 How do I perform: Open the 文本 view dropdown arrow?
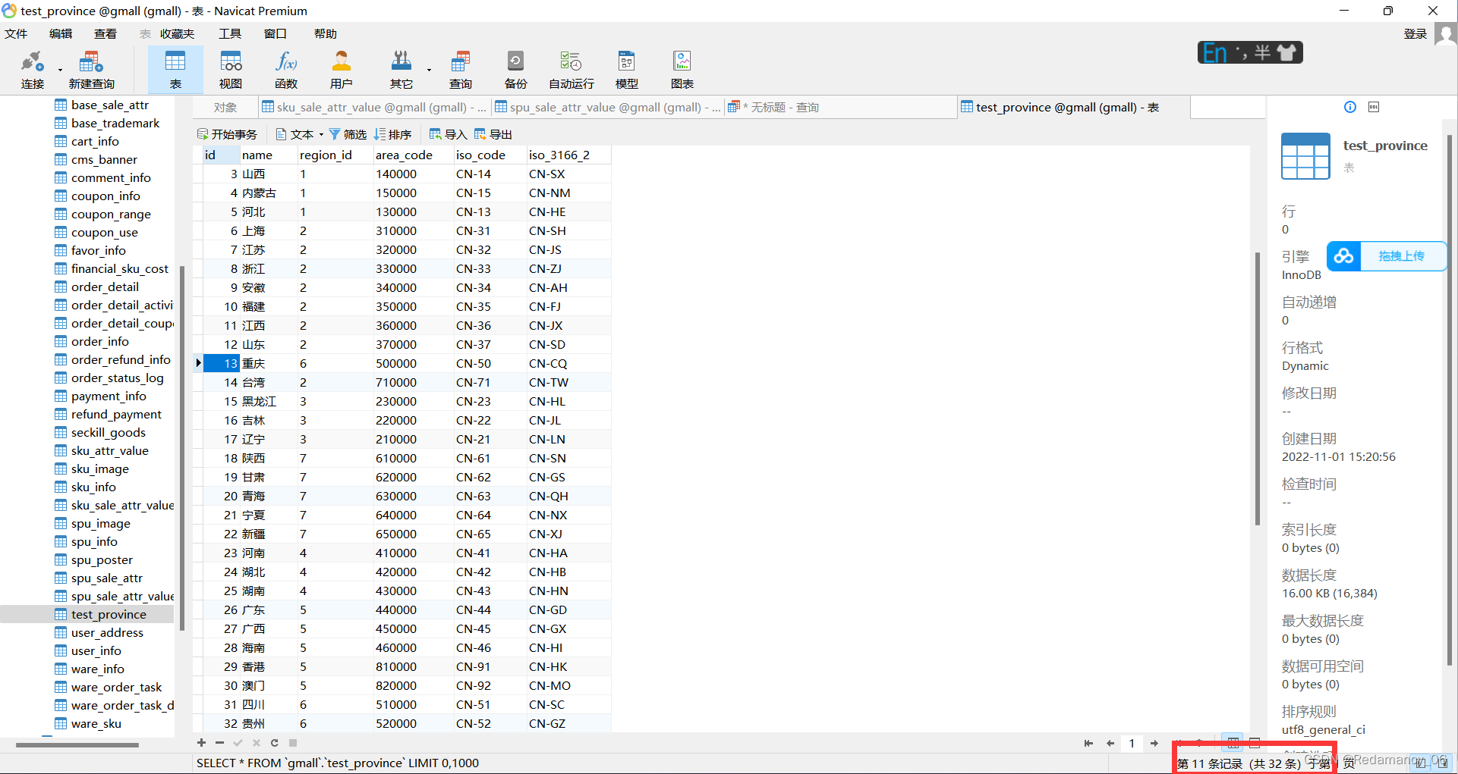coord(322,133)
